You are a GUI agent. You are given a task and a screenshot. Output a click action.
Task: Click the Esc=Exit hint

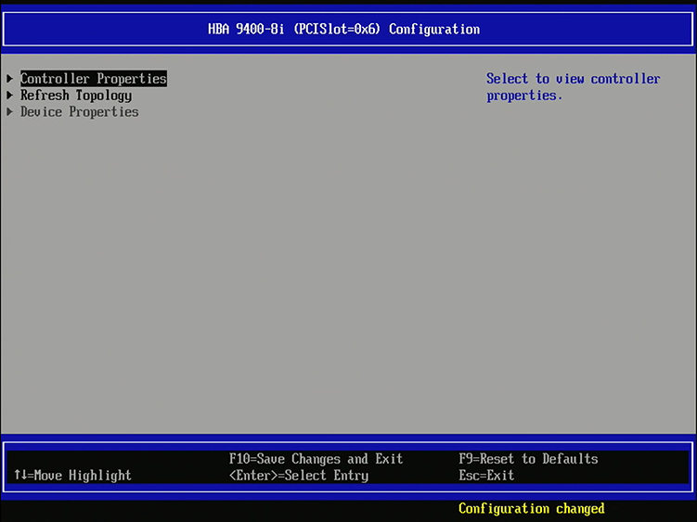point(486,476)
